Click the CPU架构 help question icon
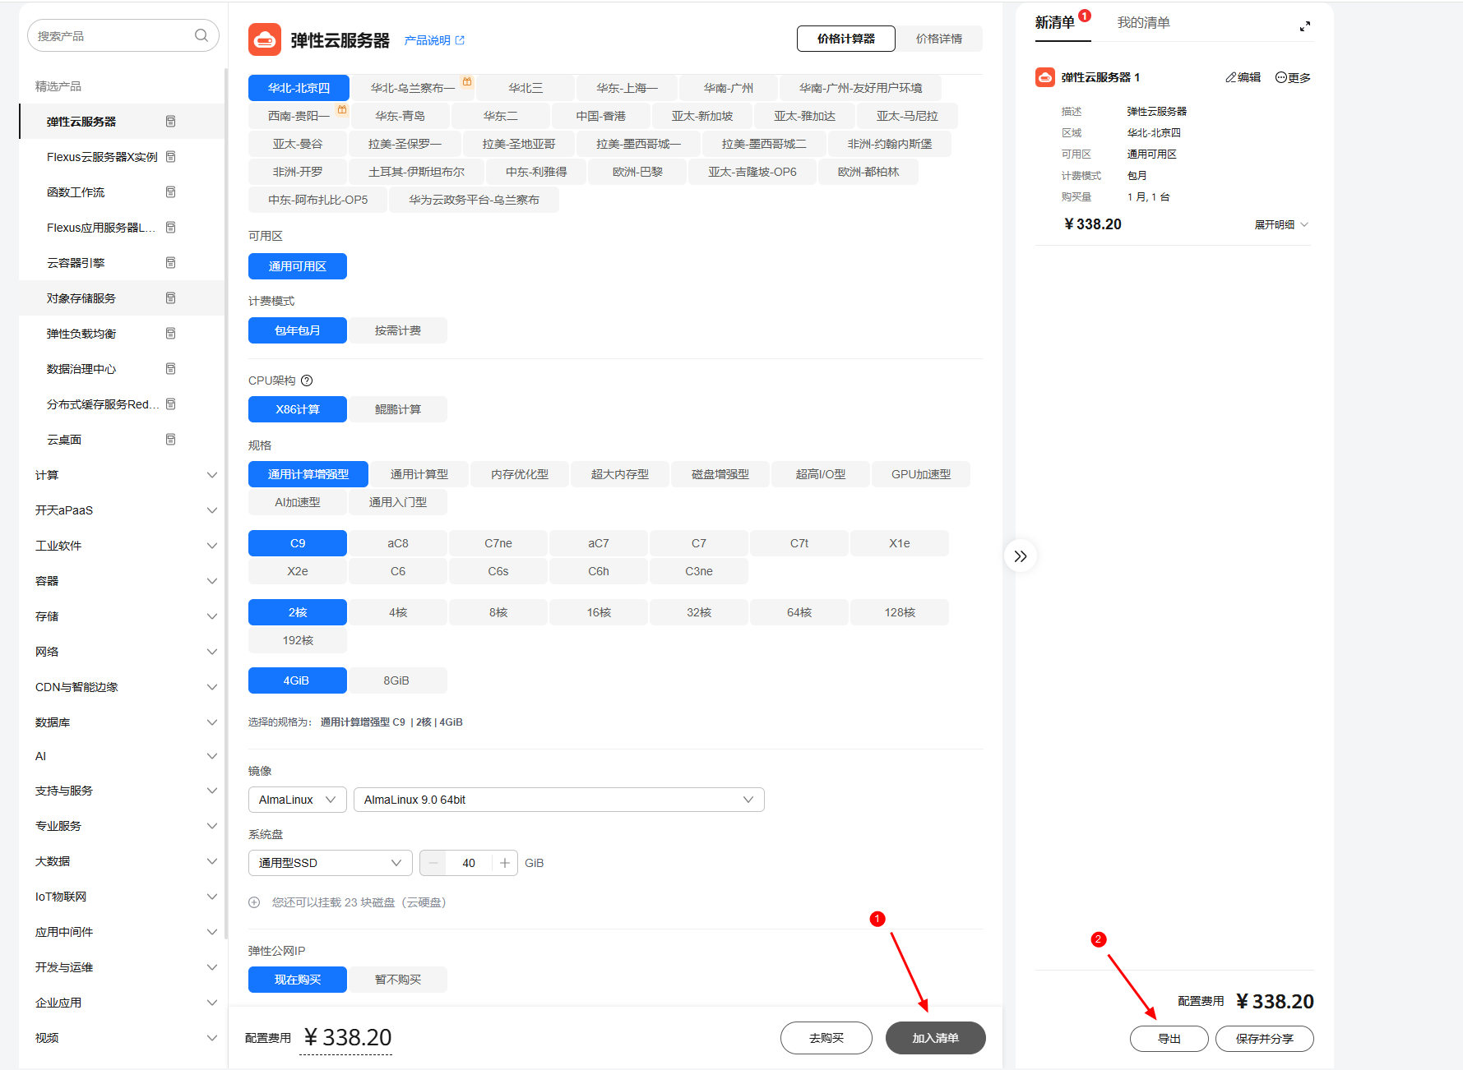Viewport: 1463px width, 1070px height. [x=307, y=380]
